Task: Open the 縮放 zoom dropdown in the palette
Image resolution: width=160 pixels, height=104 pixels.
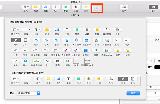Action: [x=26, y=30]
